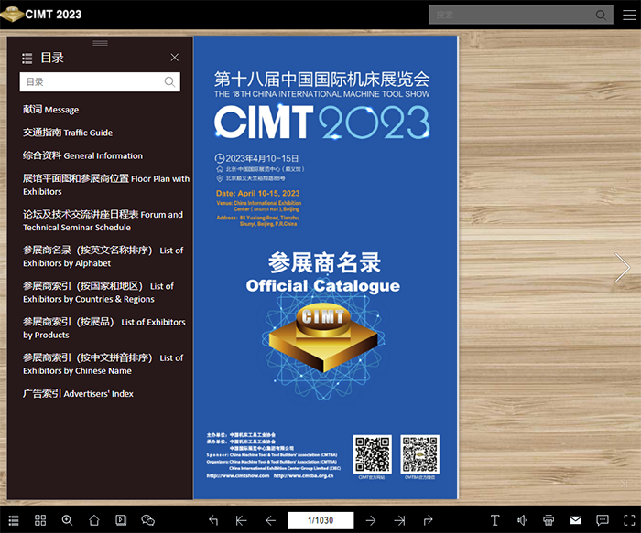This screenshot has height=533, width=641.
Task: Click the WeChat share icon
Action: coord(148,520)
